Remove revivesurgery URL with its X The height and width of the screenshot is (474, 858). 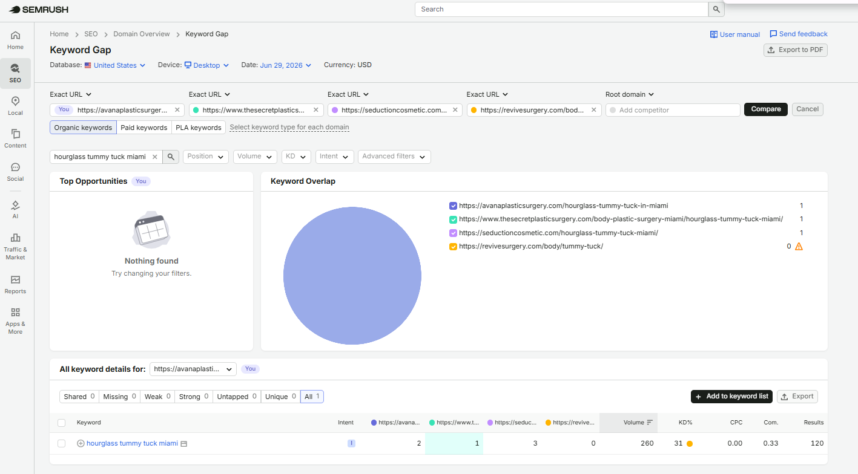point(593,110)
